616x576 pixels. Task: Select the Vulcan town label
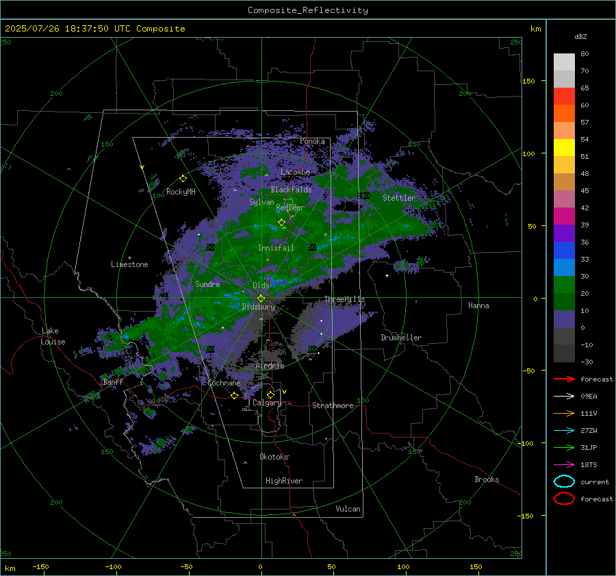click(348, 509)
